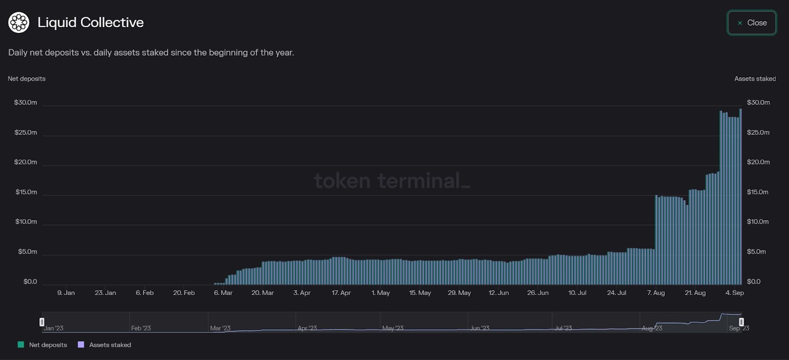Click the right axis $0.0 label
This screenshot has height=360, width=789.
tap(753, 282)
